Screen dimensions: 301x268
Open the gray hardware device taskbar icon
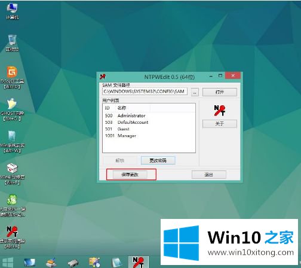73,263
